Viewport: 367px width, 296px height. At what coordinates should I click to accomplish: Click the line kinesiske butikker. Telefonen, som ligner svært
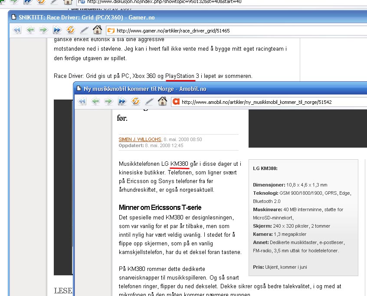pos(178,173)
